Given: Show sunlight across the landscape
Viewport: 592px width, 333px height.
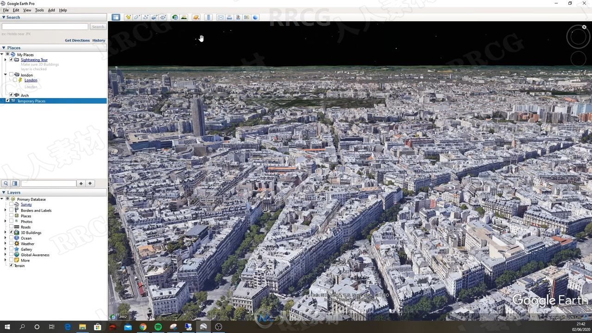Looking at the screenshot, I should click(184, 17).
